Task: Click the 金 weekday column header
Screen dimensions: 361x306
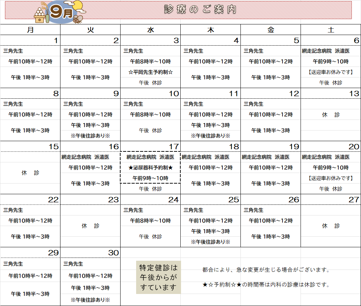Action: tap(270, 30)
